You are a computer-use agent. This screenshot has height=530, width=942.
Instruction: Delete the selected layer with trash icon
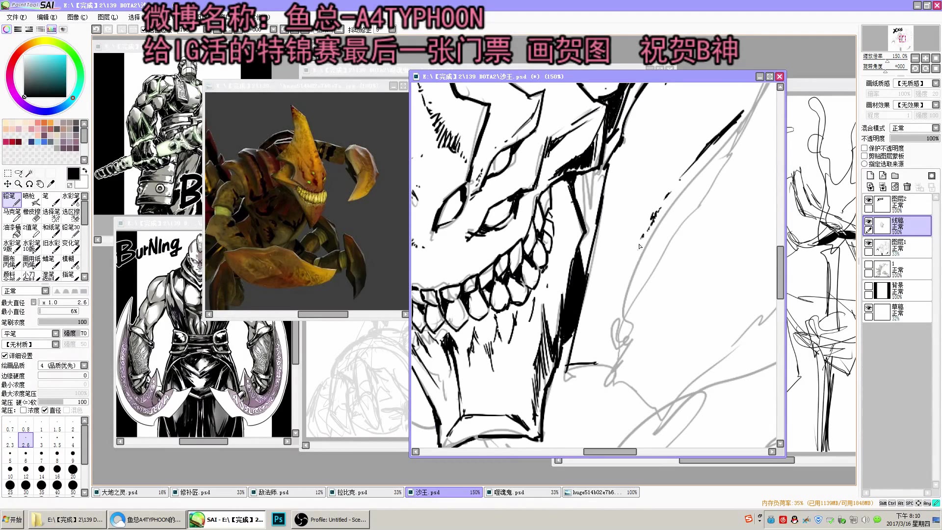(x=907, y=187)
